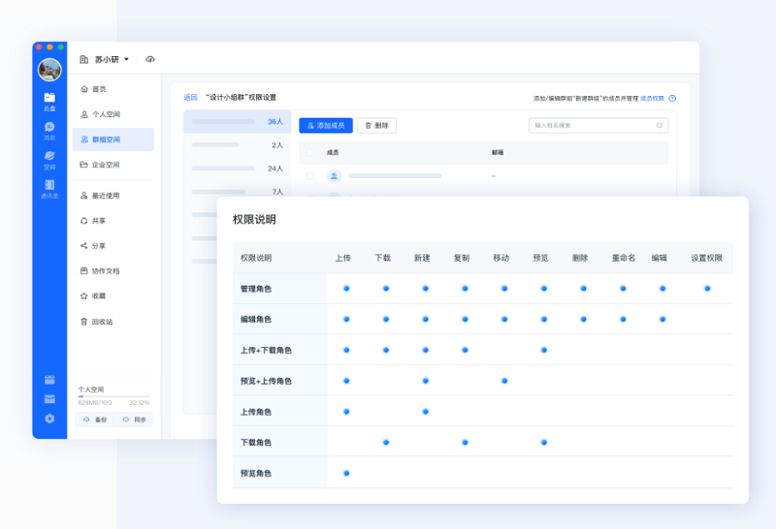Open the settings hexagon icon
Image resolution: width=776 pixels, height=529 pixels.
click(x=49, y=419)
